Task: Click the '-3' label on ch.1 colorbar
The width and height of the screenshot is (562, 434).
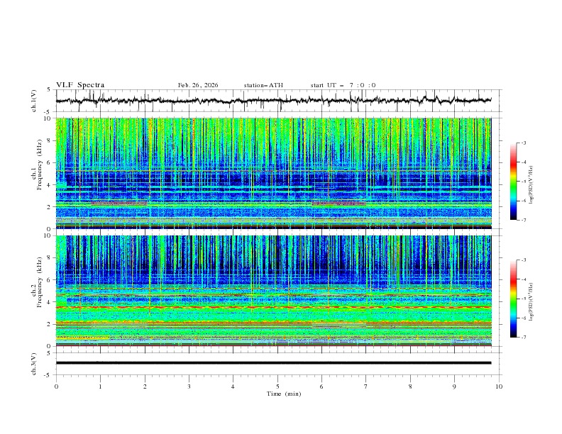Action: tap(524, 143)
